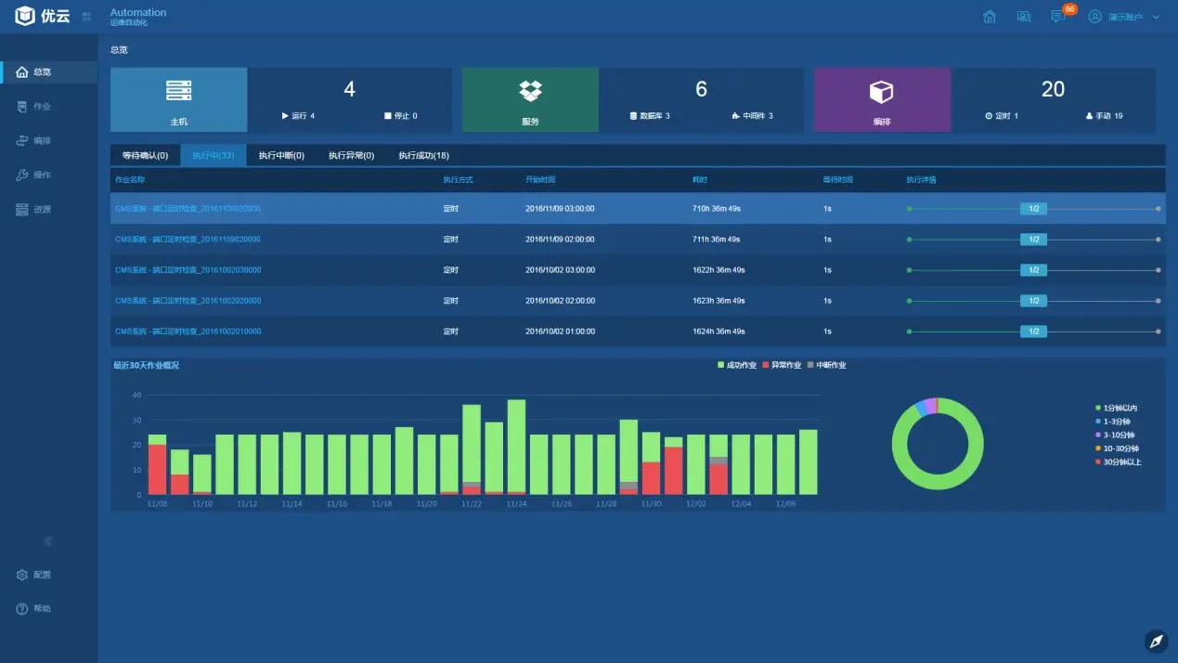Switch to the 执行异常(0) tab
The height and width of the screenshot is (663, 1178).
click(x=351, y=155)
